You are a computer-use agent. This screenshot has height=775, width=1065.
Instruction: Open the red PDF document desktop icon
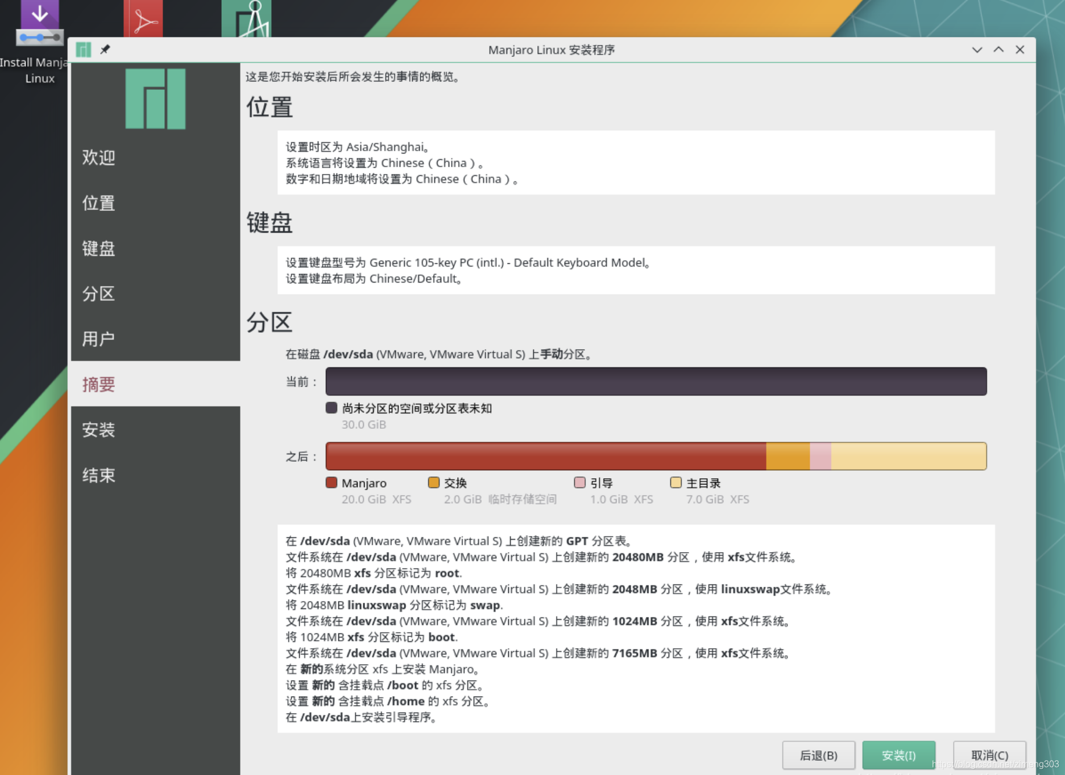point(143,18)
